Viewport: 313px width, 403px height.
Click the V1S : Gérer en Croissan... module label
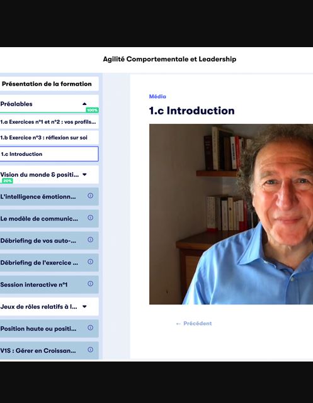click(38, 351)
